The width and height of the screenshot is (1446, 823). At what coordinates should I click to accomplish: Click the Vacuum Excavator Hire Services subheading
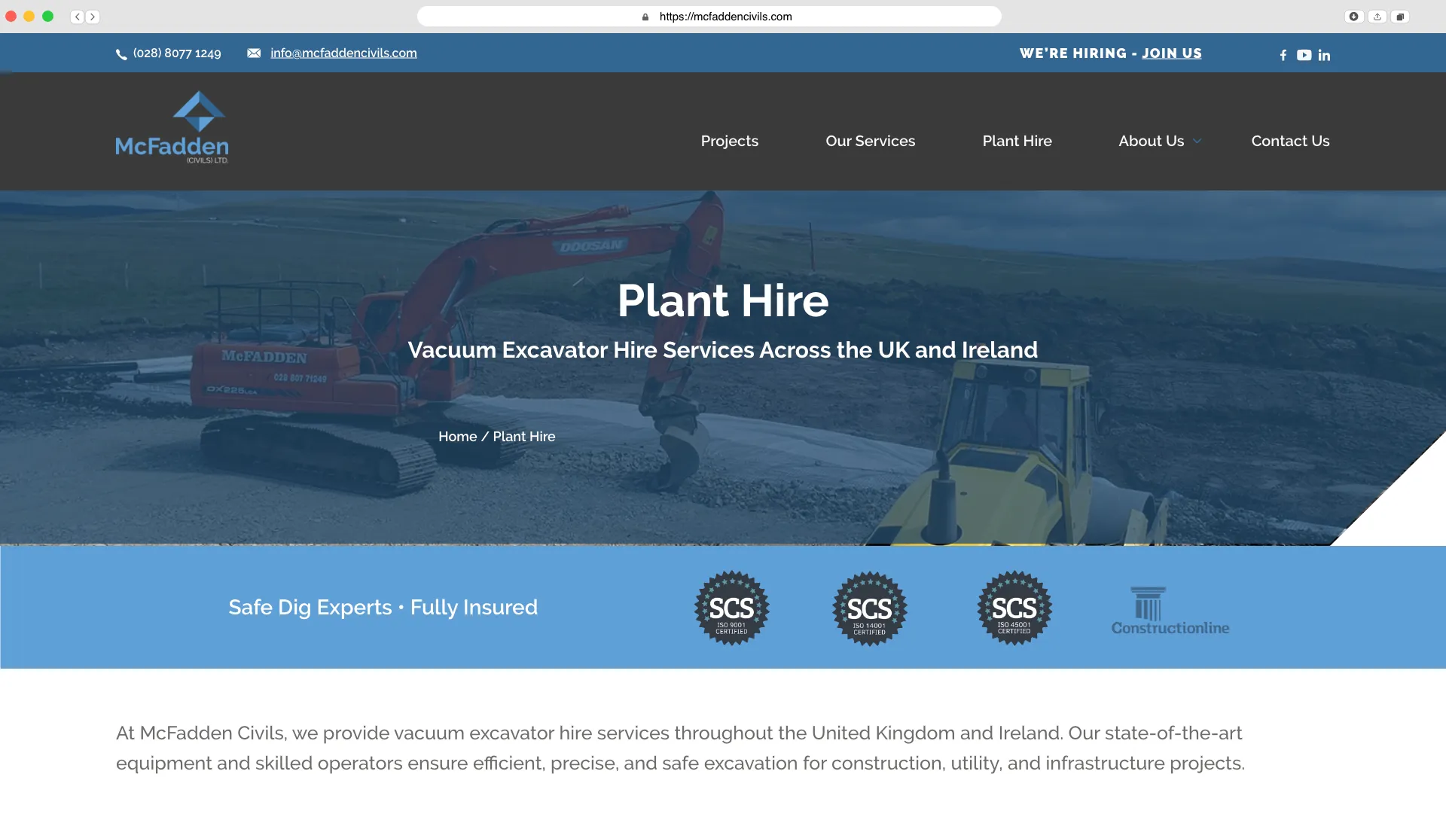click(723, 350)
